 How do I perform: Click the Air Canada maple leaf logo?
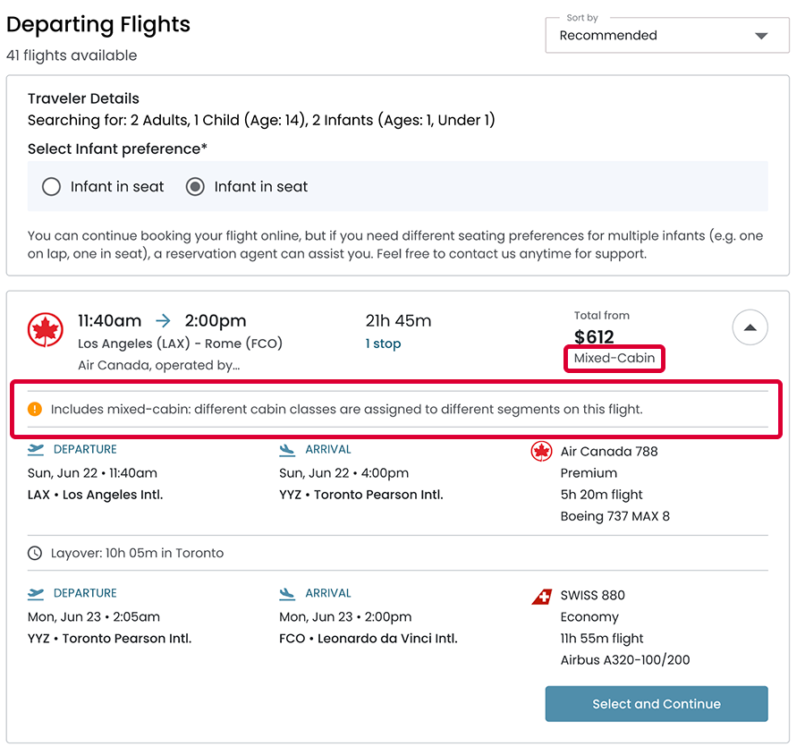pos(46,330)
